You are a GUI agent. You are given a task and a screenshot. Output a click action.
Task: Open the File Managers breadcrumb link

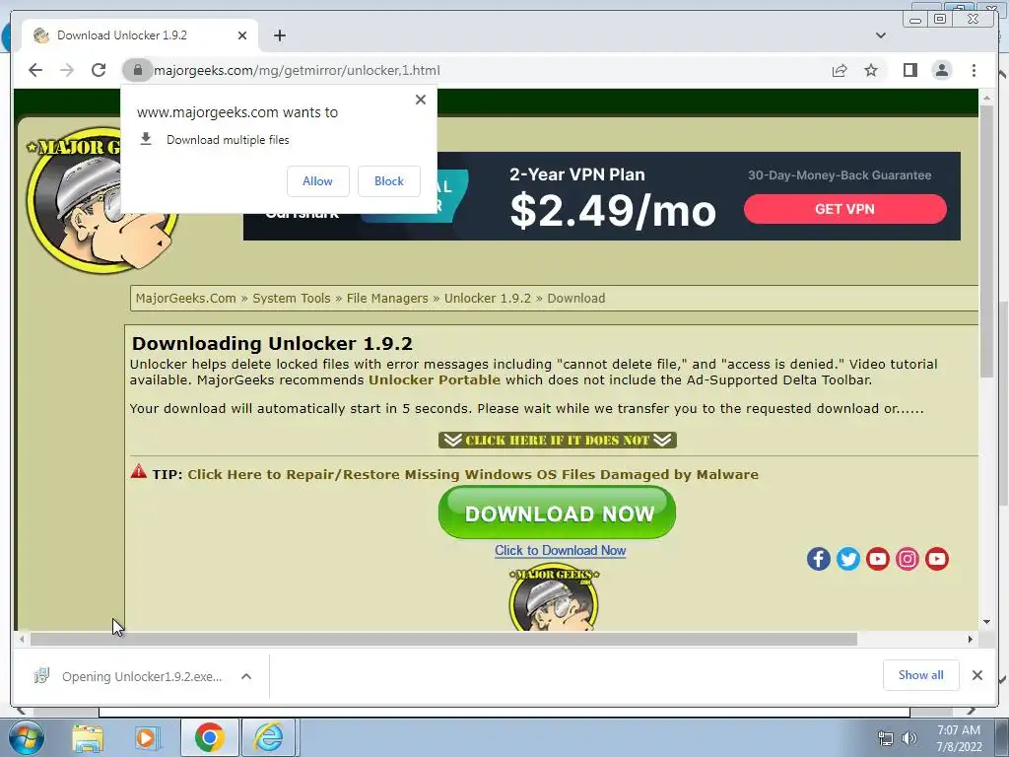pos(387,298)
